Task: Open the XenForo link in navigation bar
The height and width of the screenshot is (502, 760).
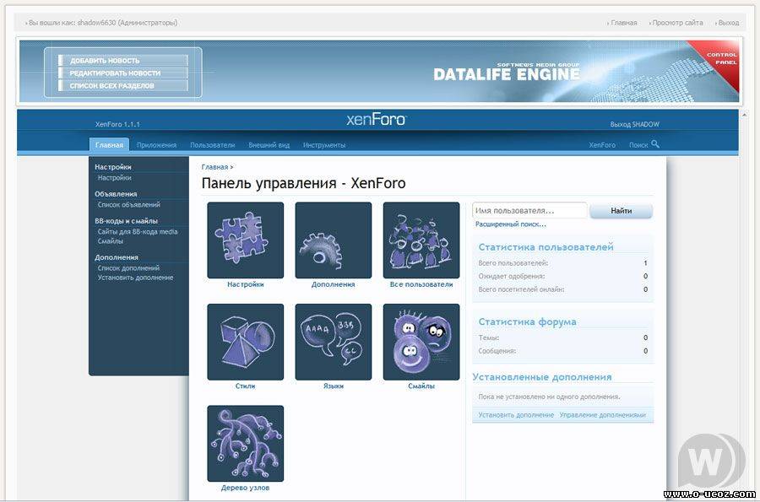Action: [x=602, y=145]
